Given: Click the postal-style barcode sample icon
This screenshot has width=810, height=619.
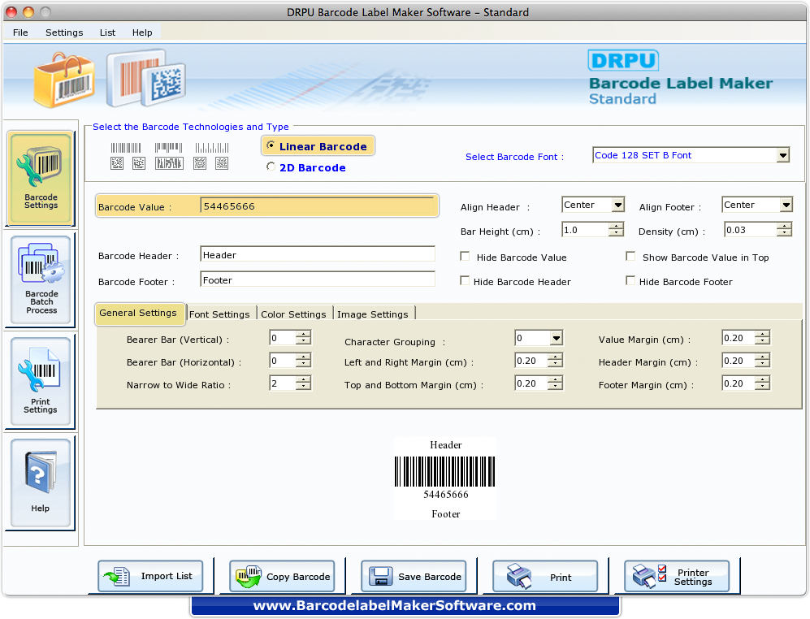Looking at the screenshot, I should tap(212, 148).
